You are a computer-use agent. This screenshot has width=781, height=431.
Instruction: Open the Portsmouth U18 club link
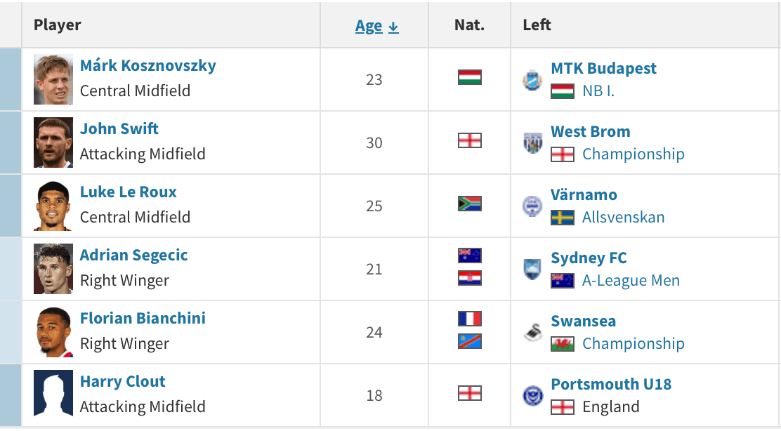point(611,384)
